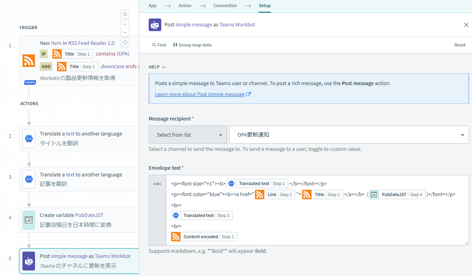Screen dimensions: 472x276
Task: Click the Title Step 1 pill in Envelope text
Action: click(322, 194)
